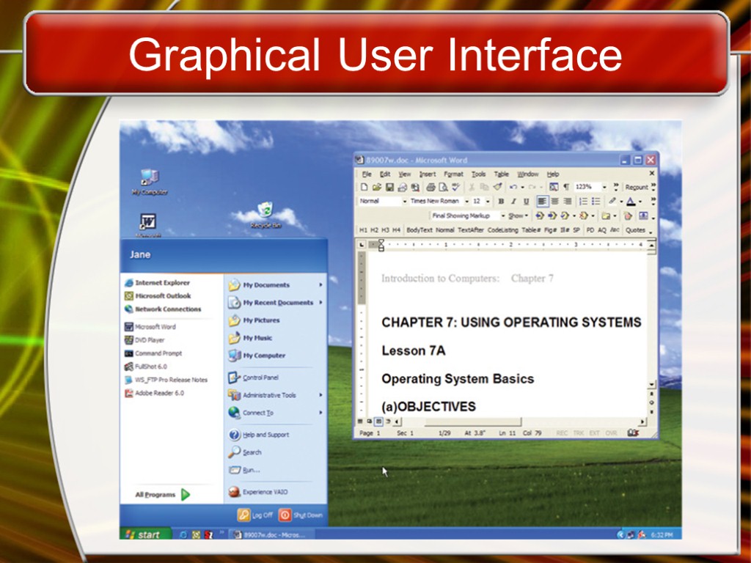This screenshot has width=751, height=563.
Task: Click the BodyText style button
Action: tap(419, 230)
